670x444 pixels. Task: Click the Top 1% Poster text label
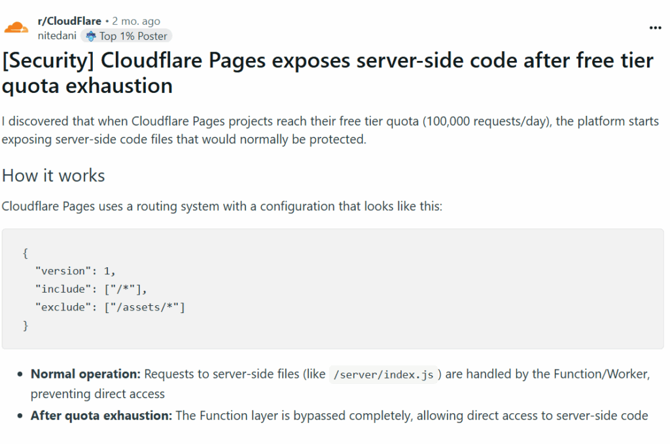tap(133, 36)
